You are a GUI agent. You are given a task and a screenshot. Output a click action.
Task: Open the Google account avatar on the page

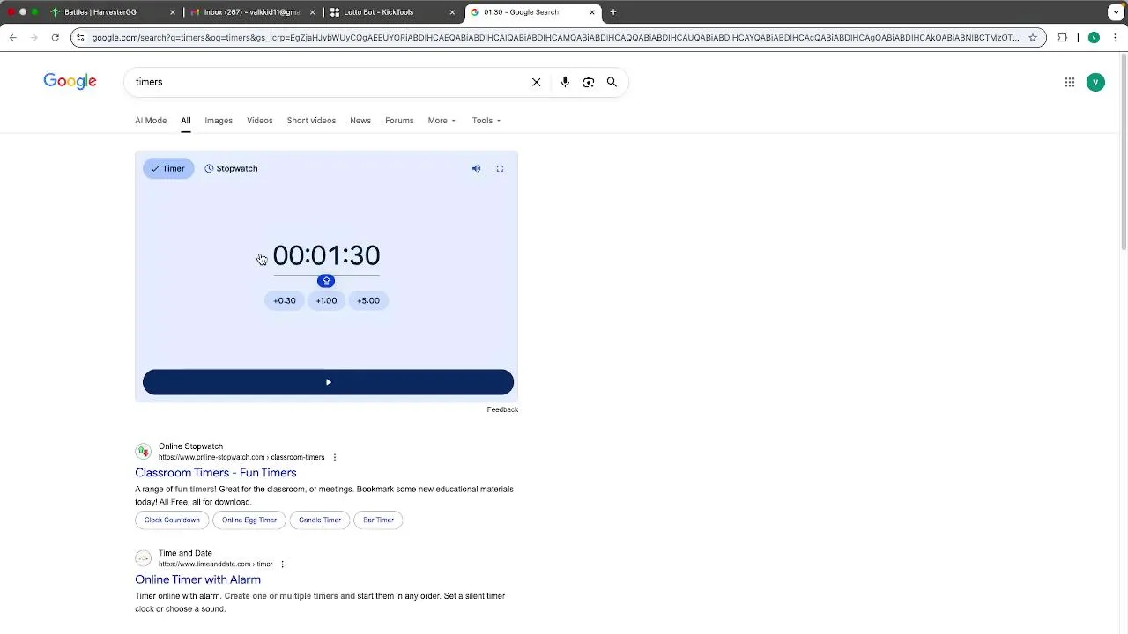(x=1095, y=82)
